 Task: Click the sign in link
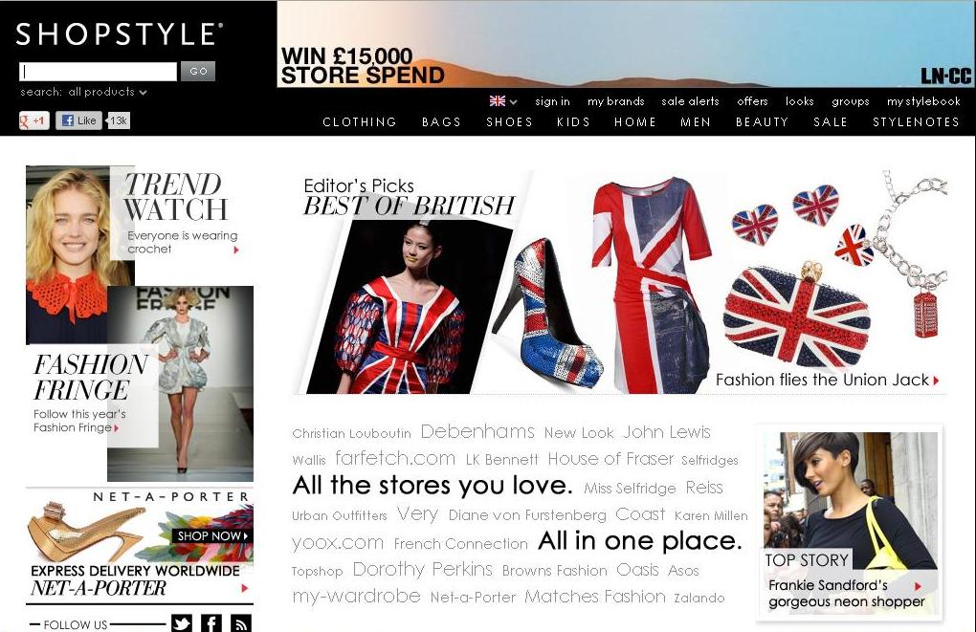pos(552,101)
